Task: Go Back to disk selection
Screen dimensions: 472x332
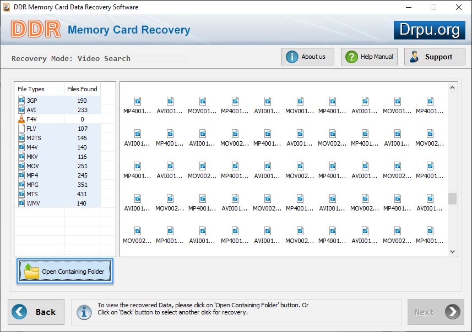Action: click(x=36, y=312)
